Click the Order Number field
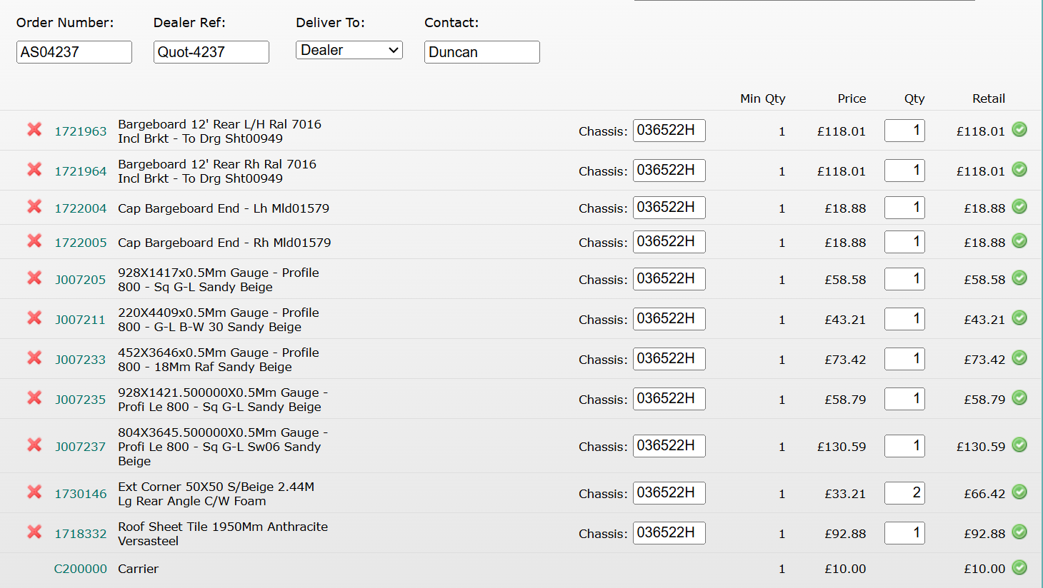 click(x=74, y=52)
